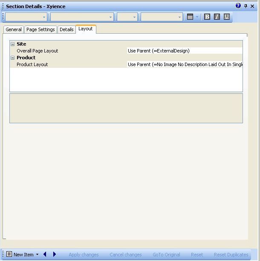260x261 pixels.
Task: Open the color picker swatch in toolbar
Action: pyautogui.click(x=190, y=17)
